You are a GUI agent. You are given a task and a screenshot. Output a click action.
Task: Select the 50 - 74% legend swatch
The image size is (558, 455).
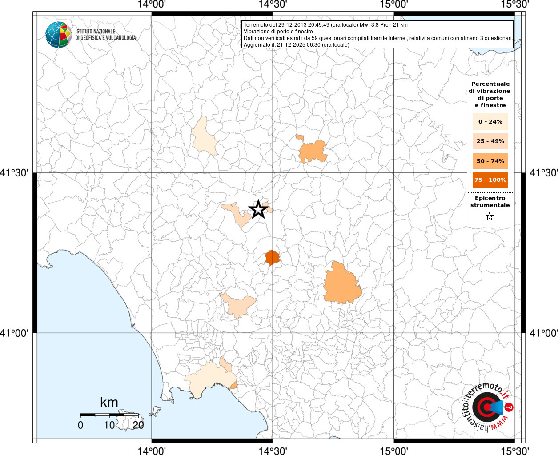pyautogui.click(x=490, y=161)
